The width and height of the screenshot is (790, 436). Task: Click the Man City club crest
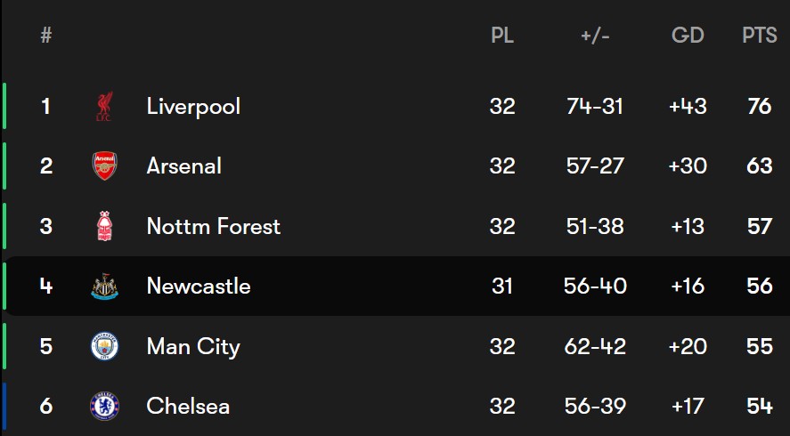tap(104, 346)
